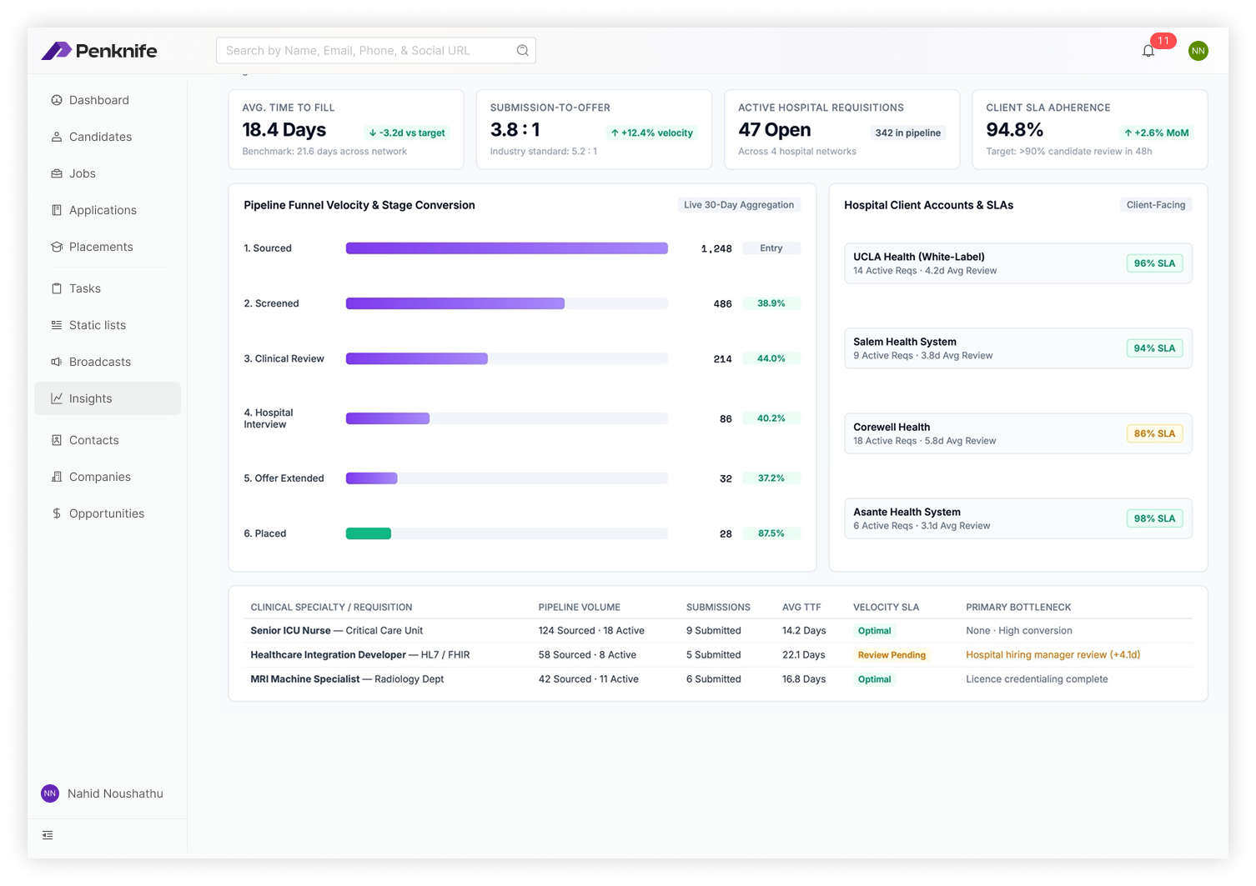Click the 14.2 Days TTF cell

pyautogui.click(x=804, y=631)
